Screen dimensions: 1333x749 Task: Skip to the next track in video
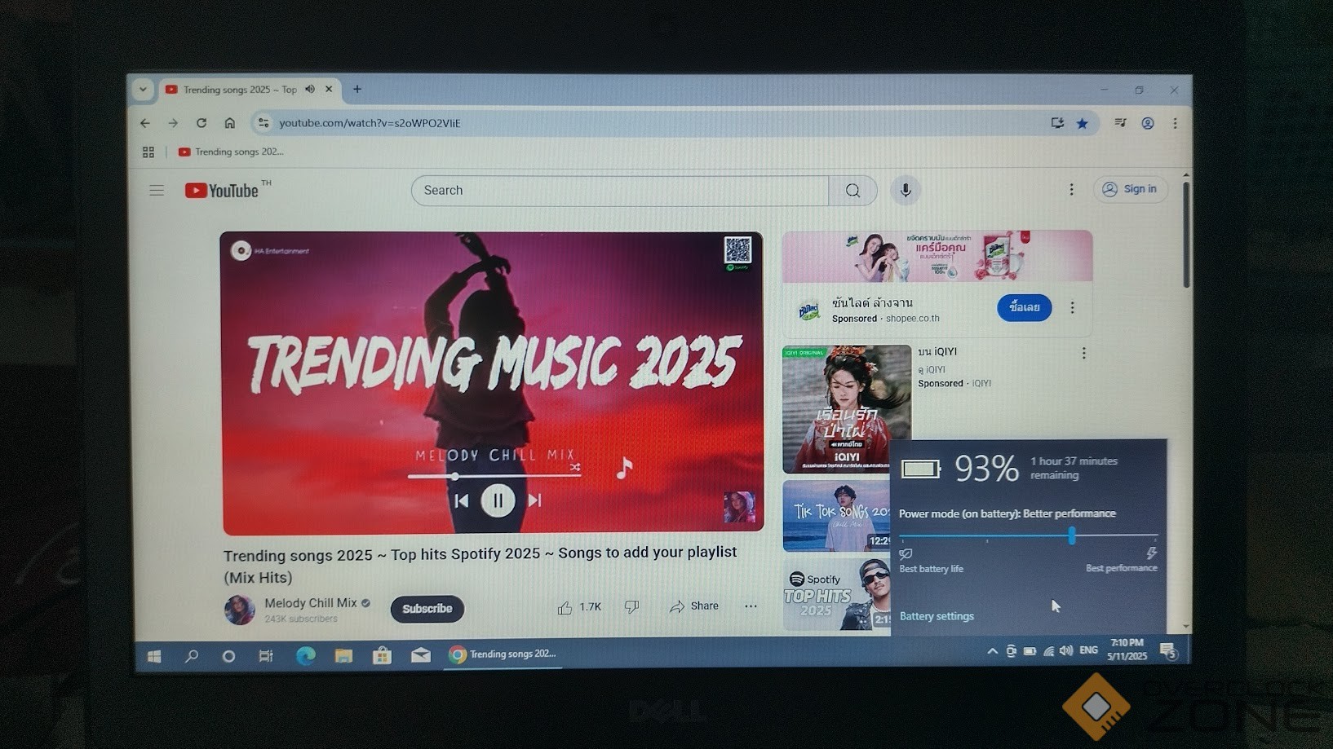pyautogui.click(x=534, y=500)
